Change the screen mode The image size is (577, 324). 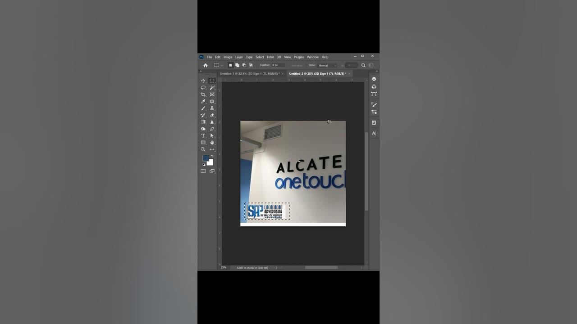212,171
